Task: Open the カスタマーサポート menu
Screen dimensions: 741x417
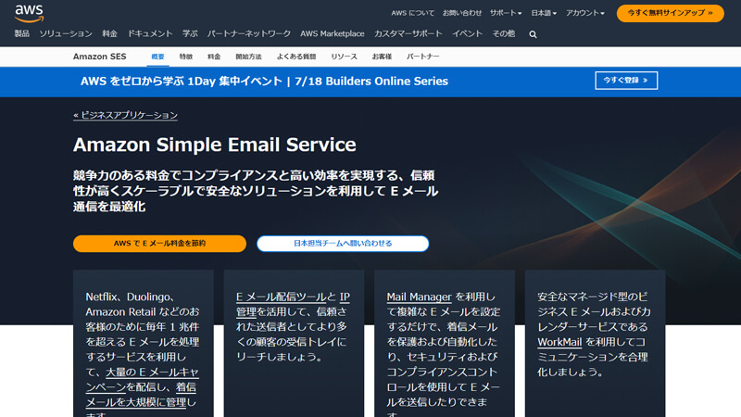Action: pos(408,33)
